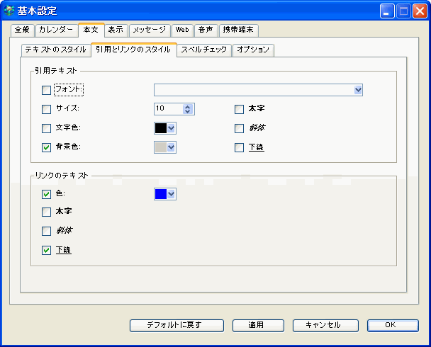Go to the スペルチェック sub-tab
The height and width of the screenshot is (347, 431).
coord(203,50)
